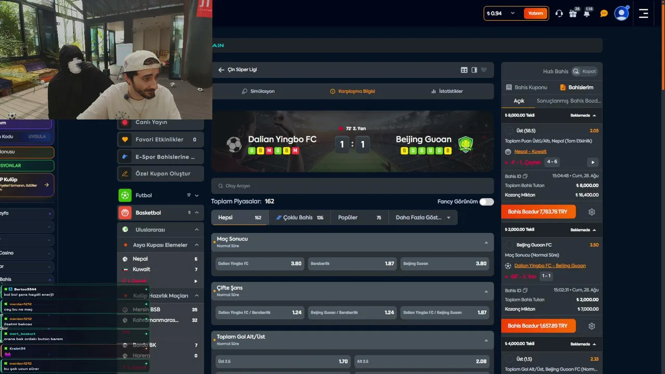
Task: Select the Üst (1.5) bet circle
Action: tap(510, 359)
